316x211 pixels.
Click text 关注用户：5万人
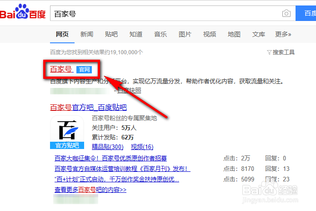[x=114, y=128]
